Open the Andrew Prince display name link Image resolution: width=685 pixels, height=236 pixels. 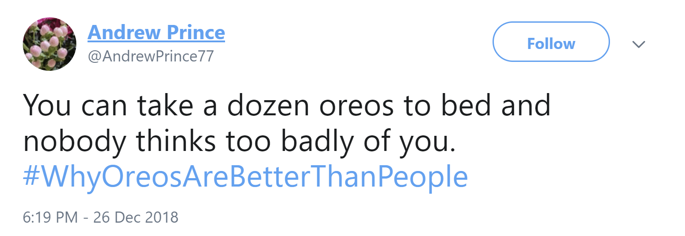pyautogui.click(x=156, y=33)
